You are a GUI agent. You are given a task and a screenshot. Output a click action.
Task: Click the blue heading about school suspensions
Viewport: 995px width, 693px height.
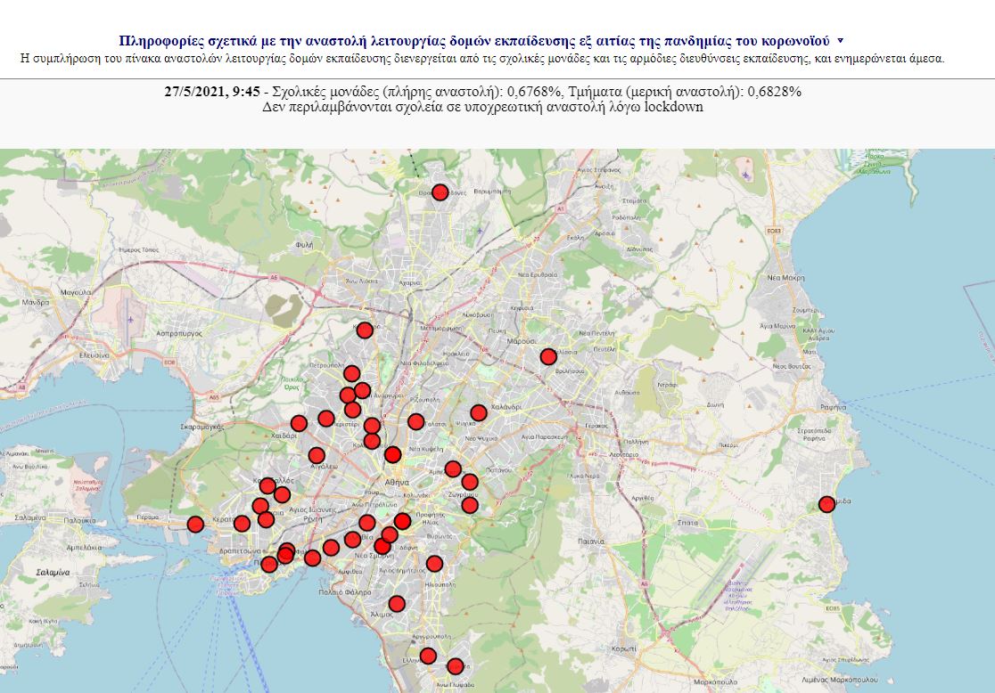point(474,41)
